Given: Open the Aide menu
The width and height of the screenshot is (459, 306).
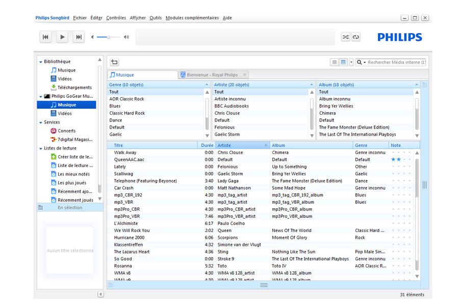Looking at the screenshot, I should click(x=227, y=18).
